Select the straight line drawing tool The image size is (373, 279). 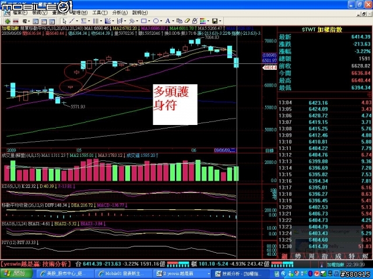pyautogui.click(x=72, y=21)
